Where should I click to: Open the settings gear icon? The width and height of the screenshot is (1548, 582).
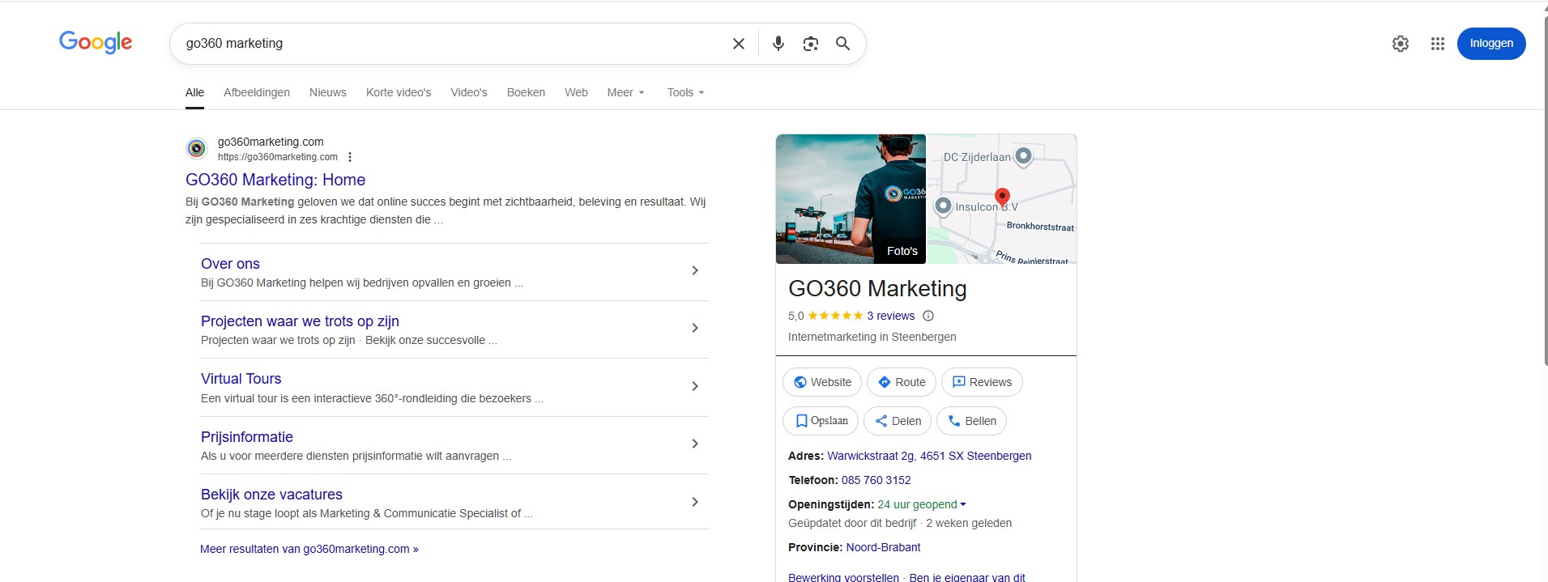tap(1400, 44)
